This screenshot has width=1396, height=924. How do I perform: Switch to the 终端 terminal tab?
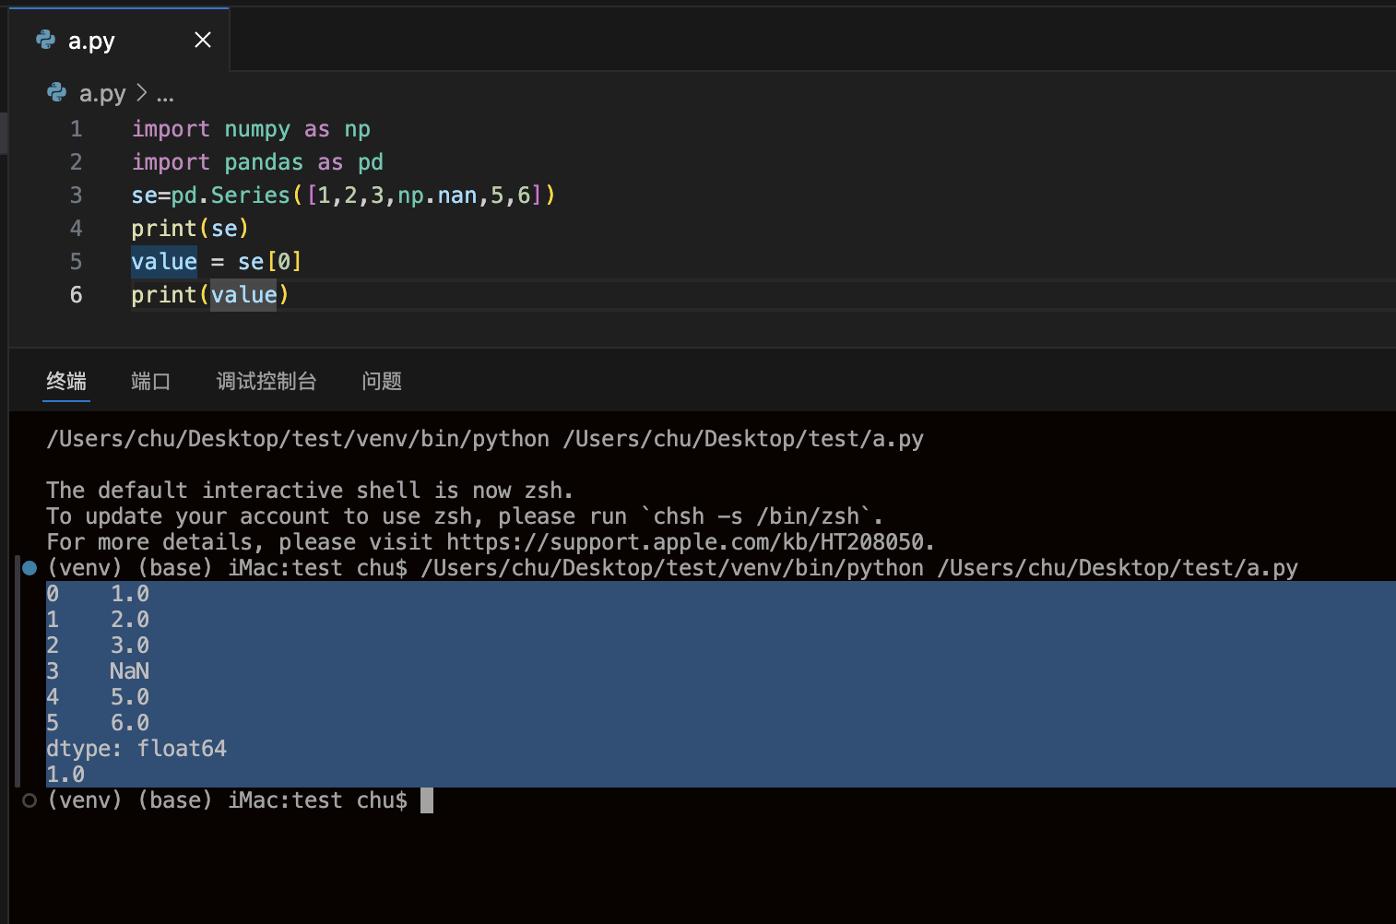coord(66,381)
